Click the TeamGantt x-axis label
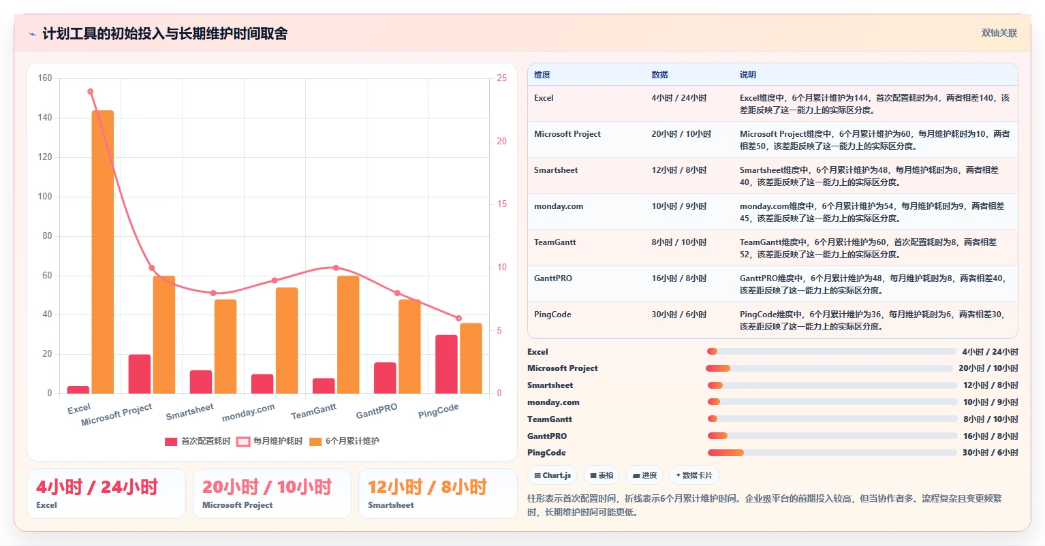The width and height of the screenshot is (1045, 546). click(x=314, y=411)
